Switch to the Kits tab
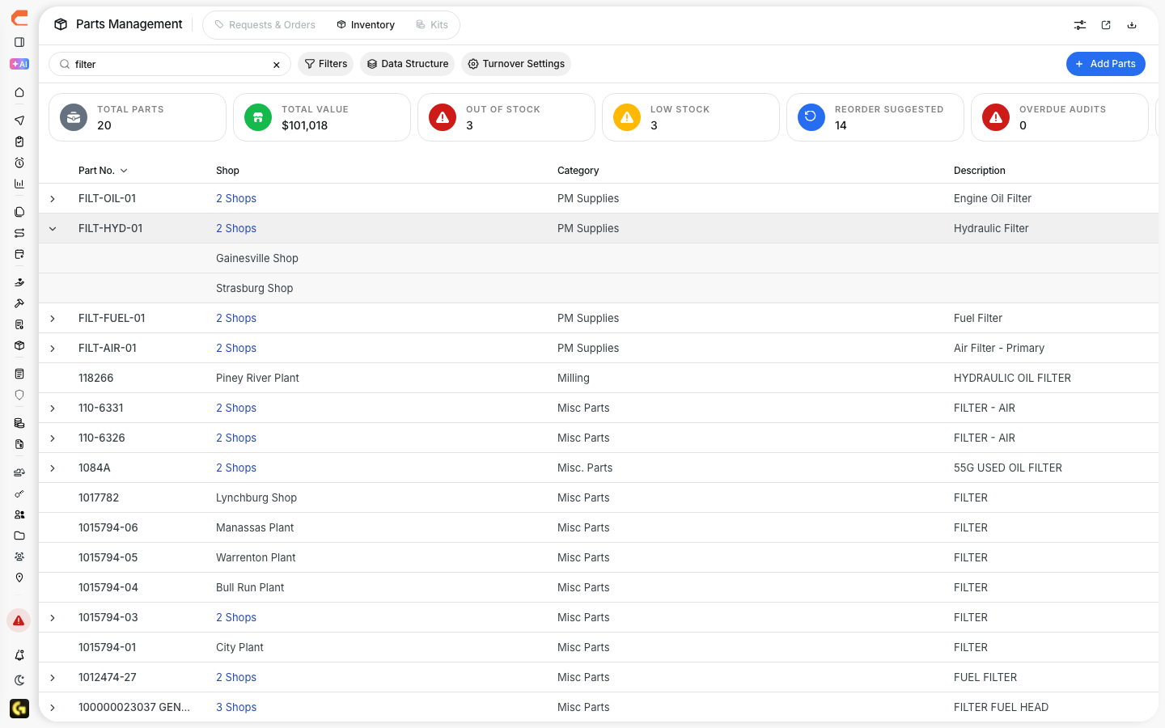 (432, 25)
